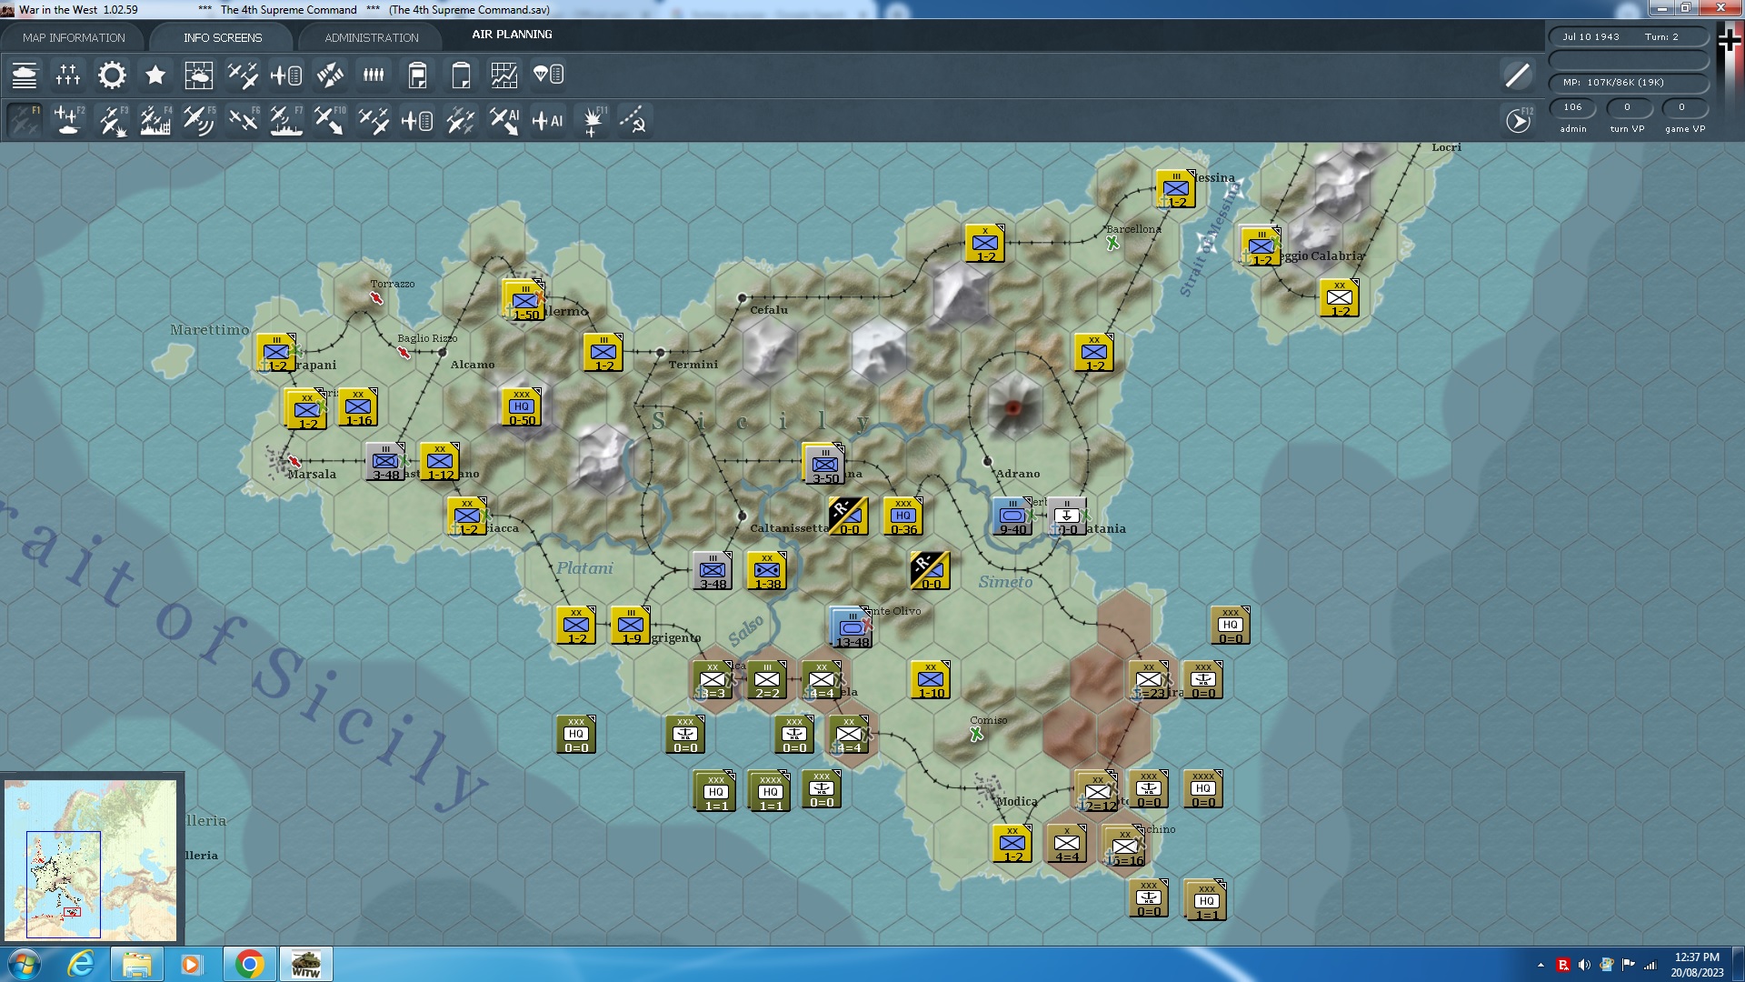Open the INFO SCREENS tab
1745x982 pixels.
223,37
